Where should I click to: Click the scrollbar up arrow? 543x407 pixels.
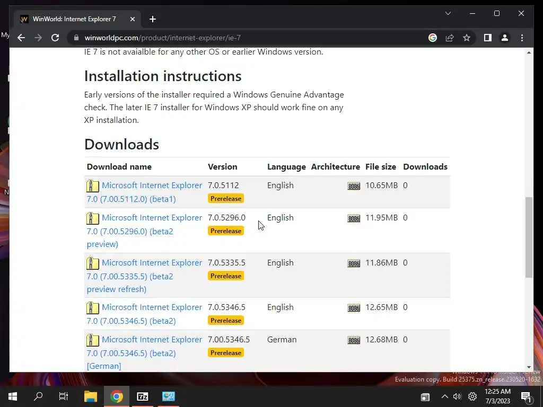[529, 52]
